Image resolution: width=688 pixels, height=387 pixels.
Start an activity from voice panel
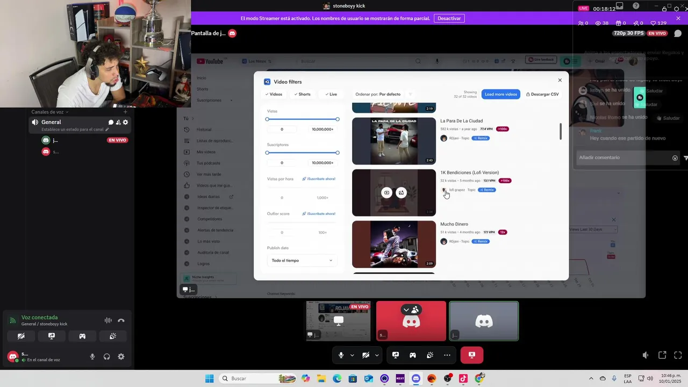click(82, 336)
